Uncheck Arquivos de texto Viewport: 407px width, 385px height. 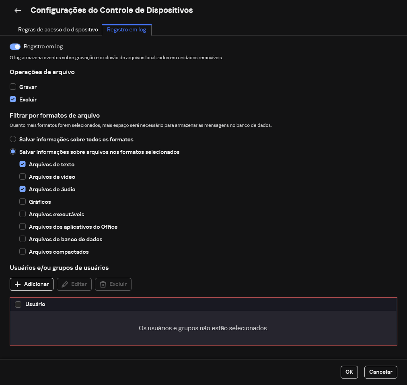[23, 164]
